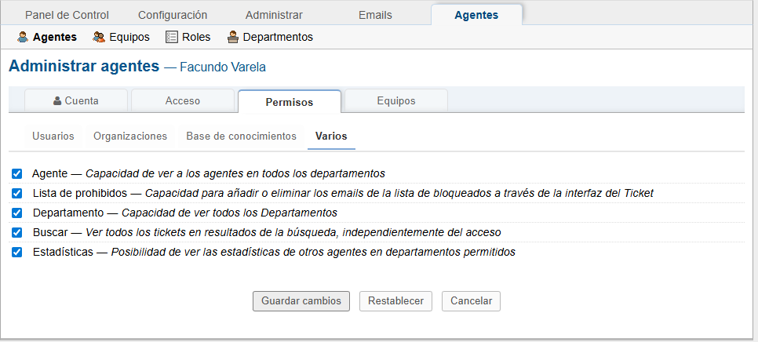Uncheck the Agente permission checkbox
758x342 pixels.
click(17, 173)
